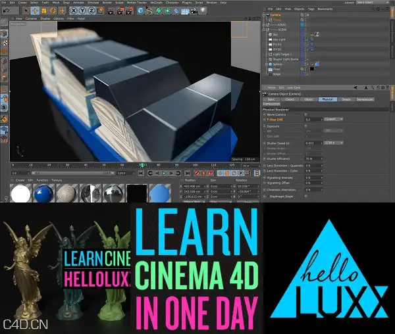Image resolution: width=395 pixels, height=334 pixels.
Task: Open the Shutter Speed 1/30 s dropdown
Action: 334,143
